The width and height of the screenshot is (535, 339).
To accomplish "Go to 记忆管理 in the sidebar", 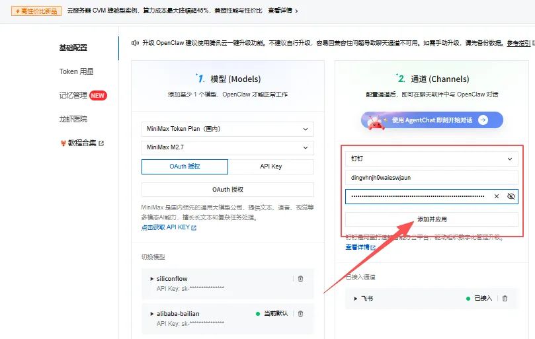I will click(x=73, y=95).
